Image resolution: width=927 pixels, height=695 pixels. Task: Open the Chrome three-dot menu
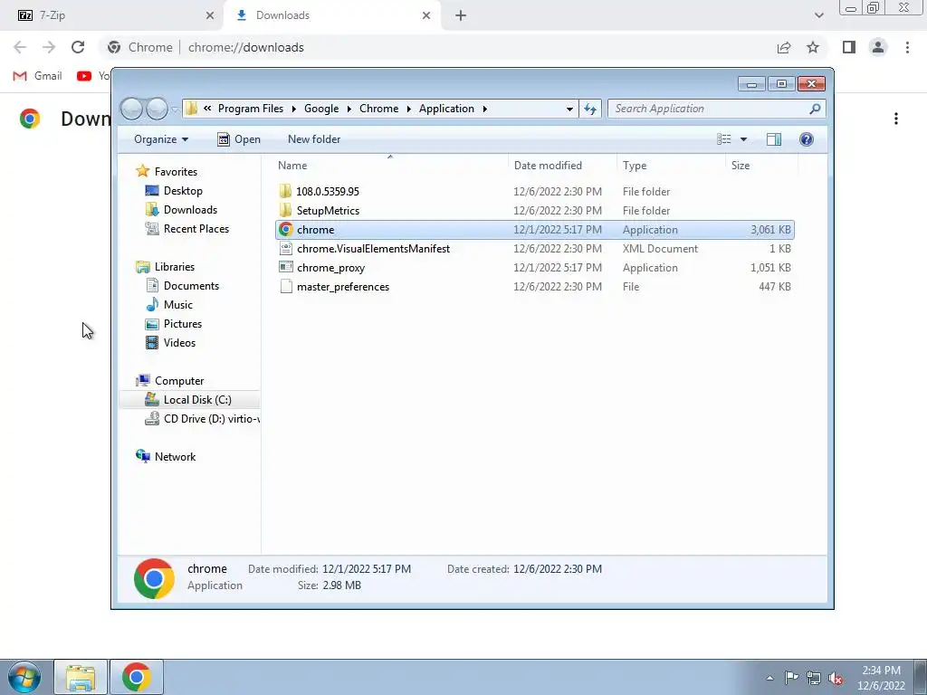(x=907, y=47)
